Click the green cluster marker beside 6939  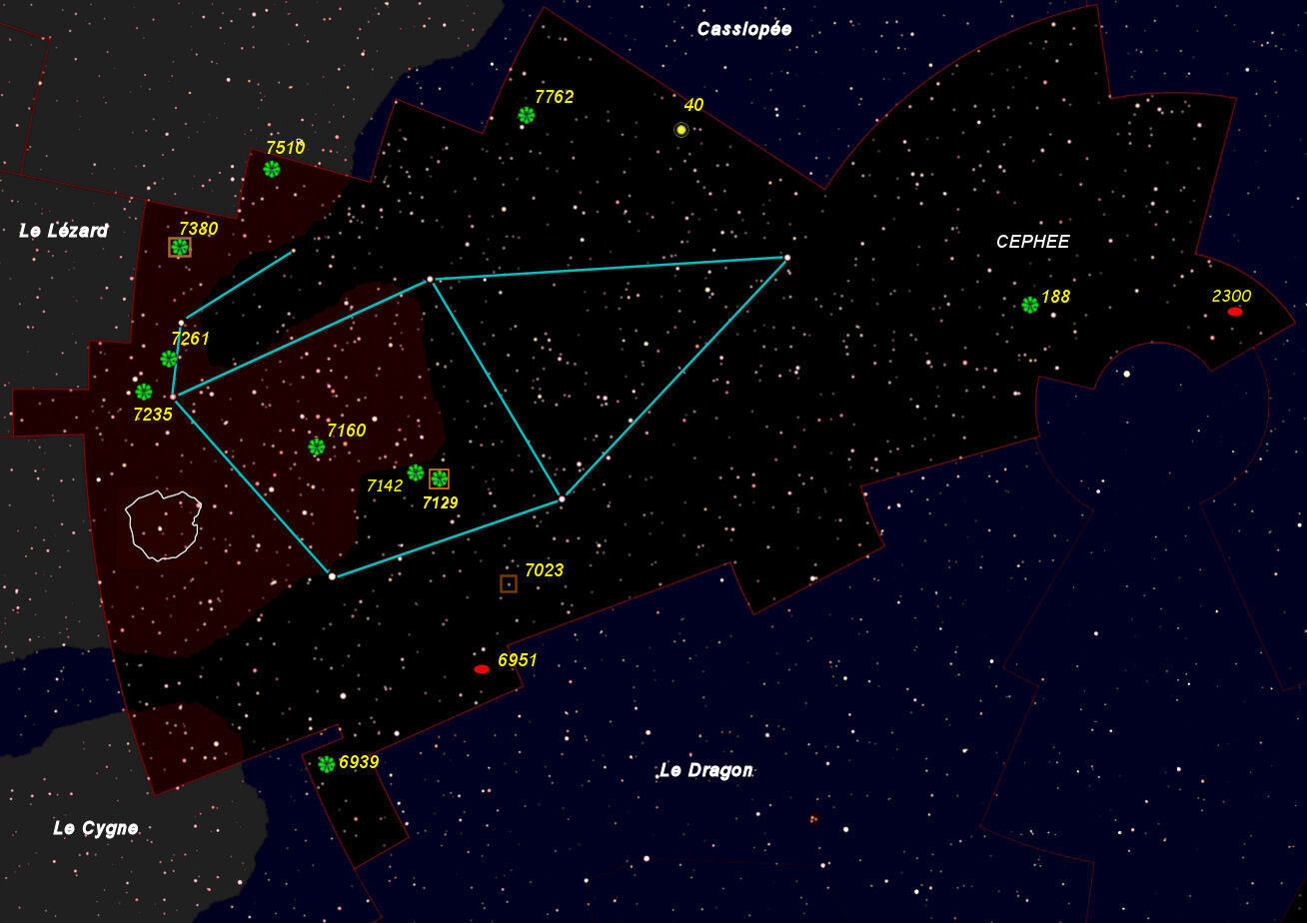[x=327, y=764]
